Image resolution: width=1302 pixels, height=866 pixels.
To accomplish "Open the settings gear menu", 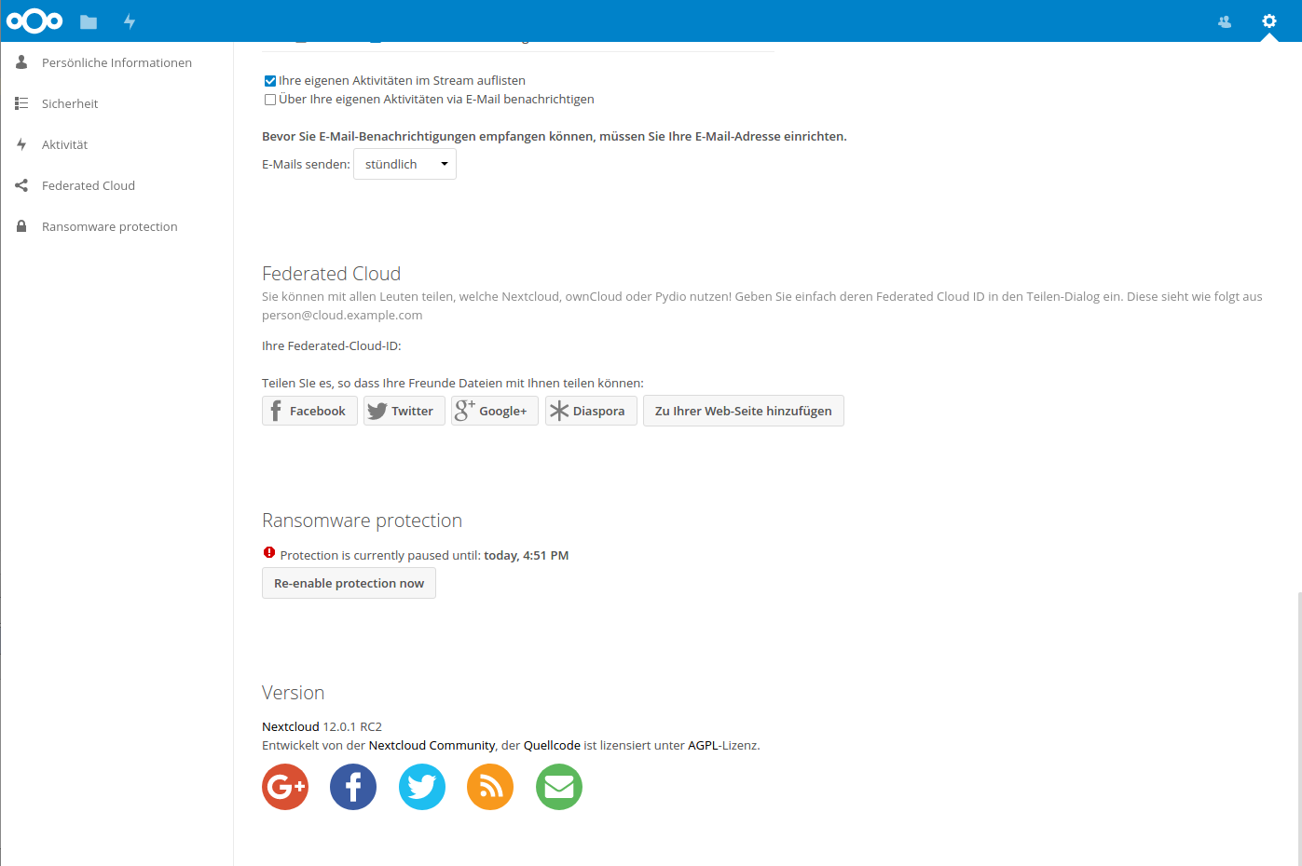I will coord(1268,21).
